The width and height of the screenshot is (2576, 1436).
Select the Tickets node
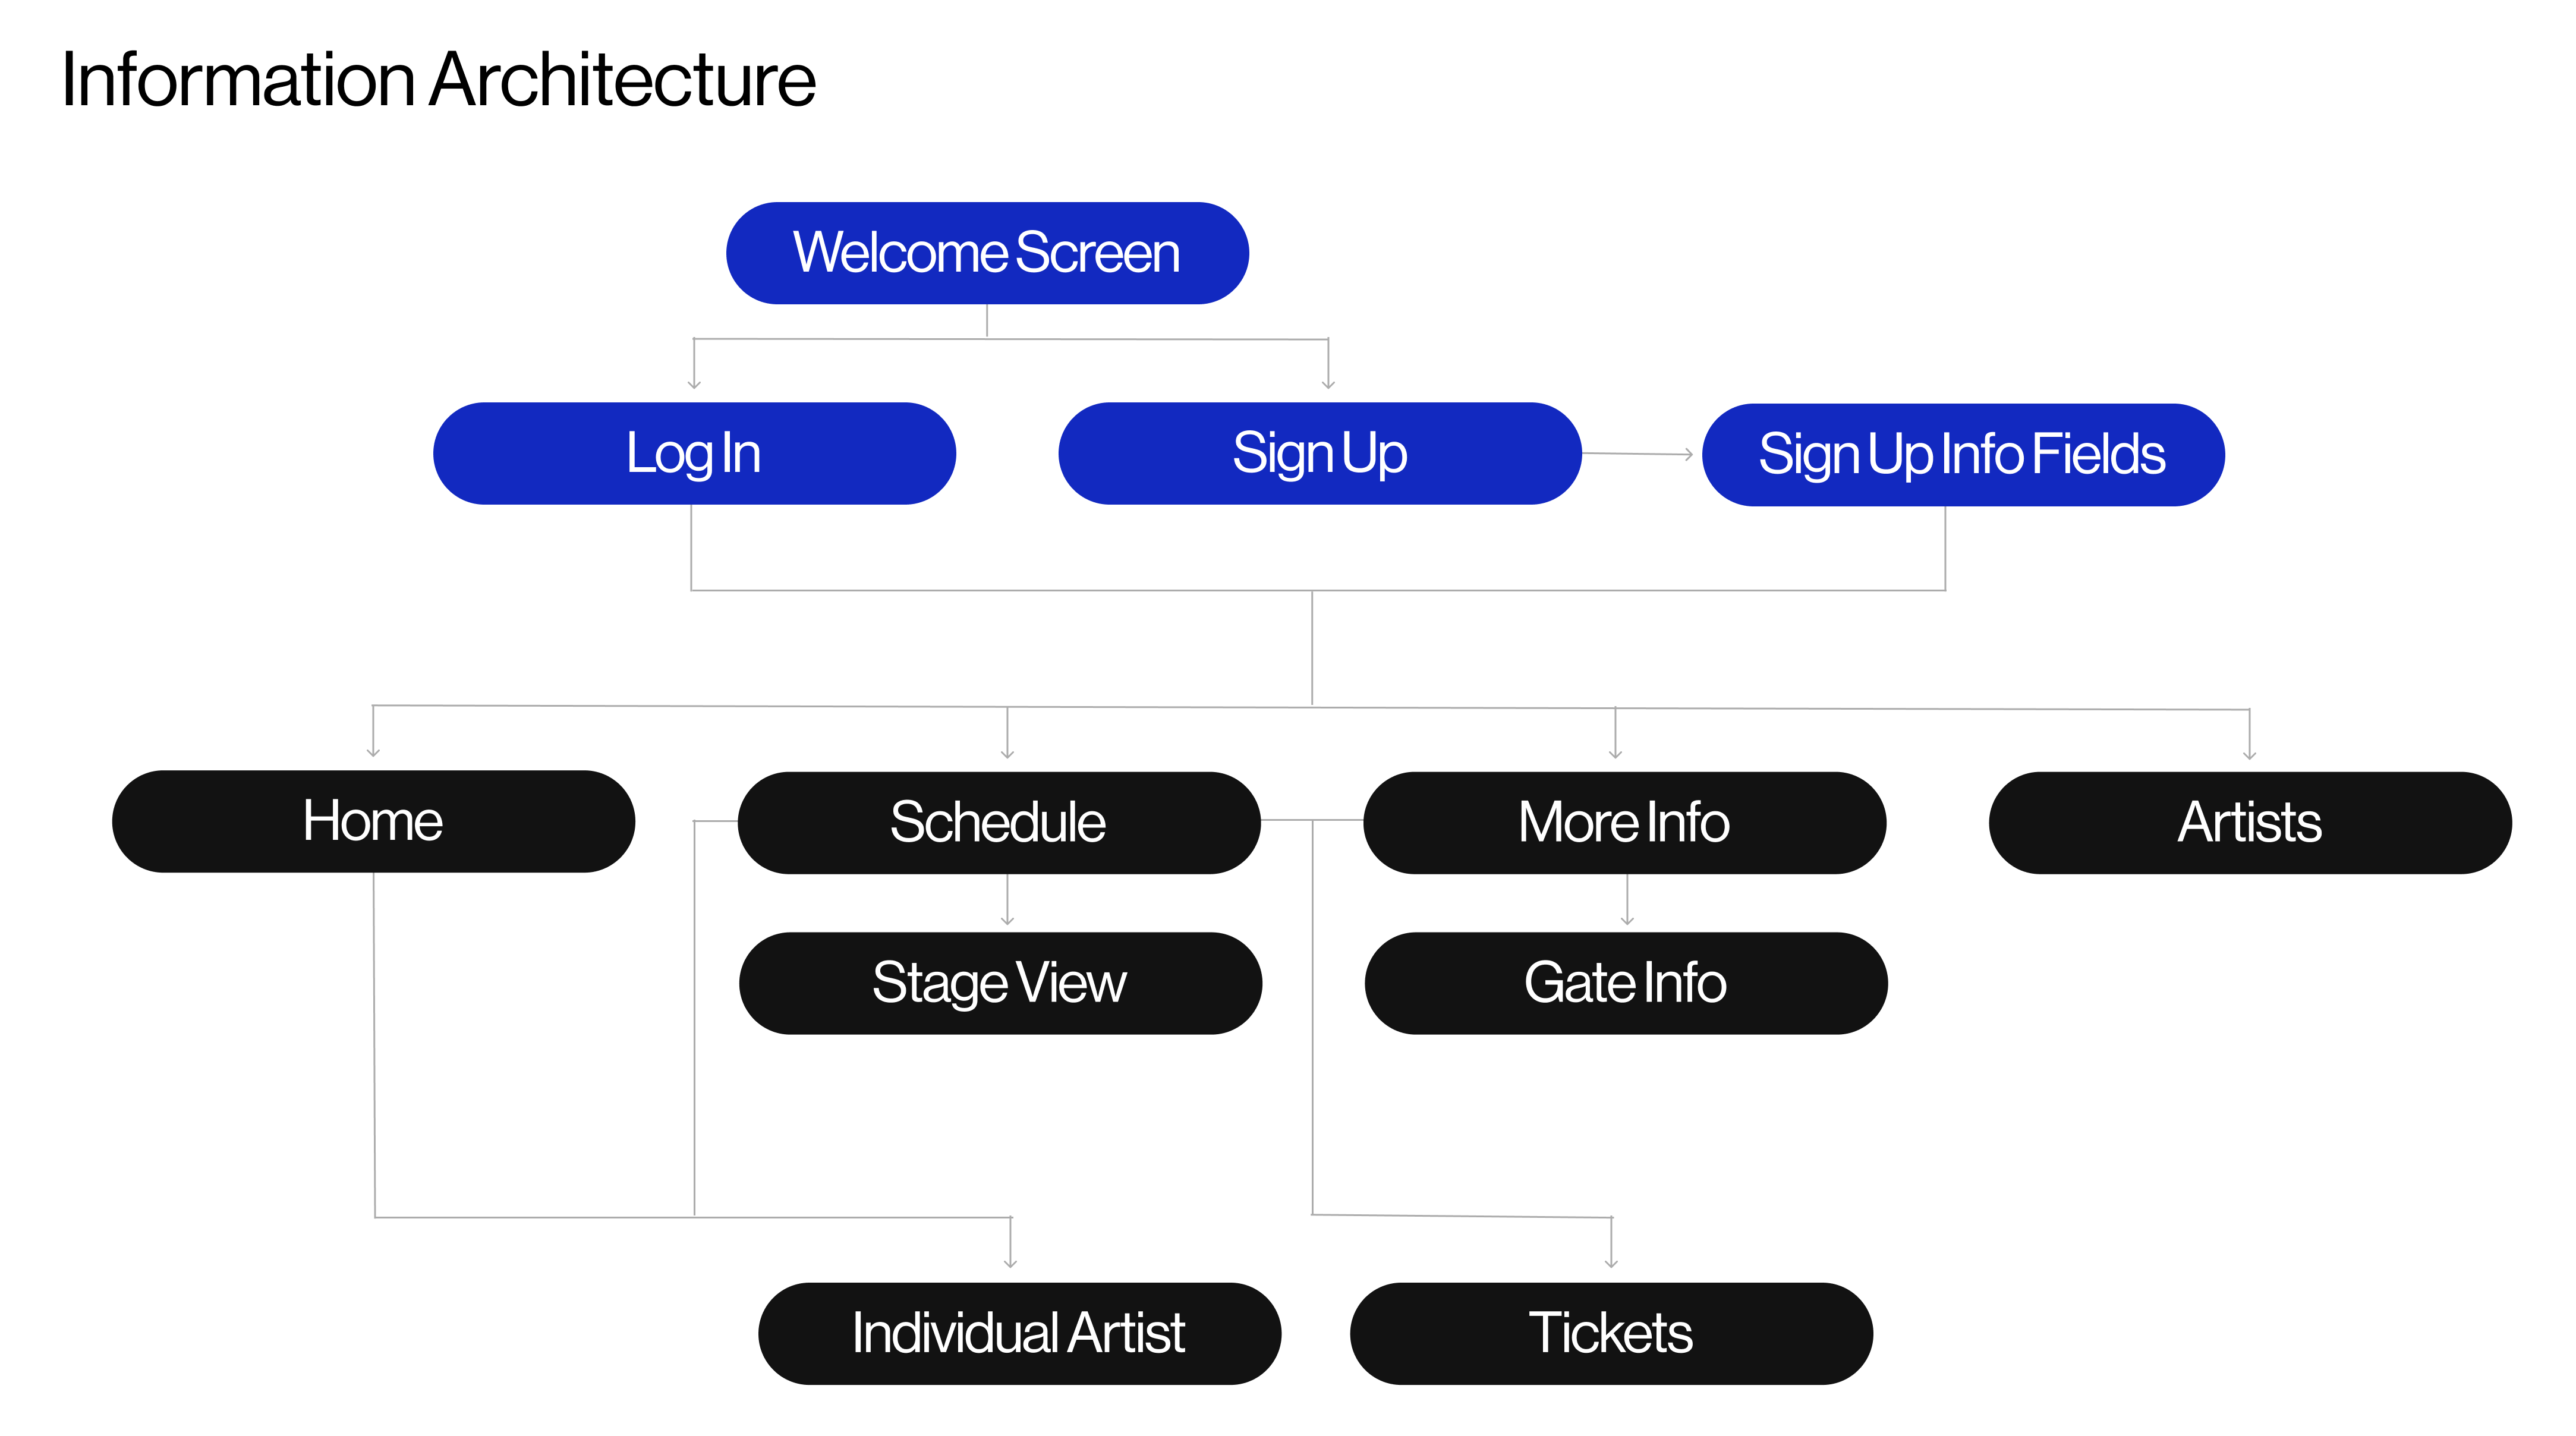[x=1611, y=1333]
